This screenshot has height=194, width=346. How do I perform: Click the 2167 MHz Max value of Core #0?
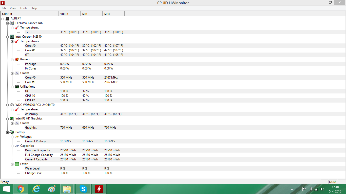coord(111,78)
